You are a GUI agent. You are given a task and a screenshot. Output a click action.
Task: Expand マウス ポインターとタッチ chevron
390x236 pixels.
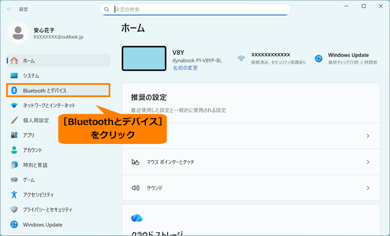click(368, 162)
